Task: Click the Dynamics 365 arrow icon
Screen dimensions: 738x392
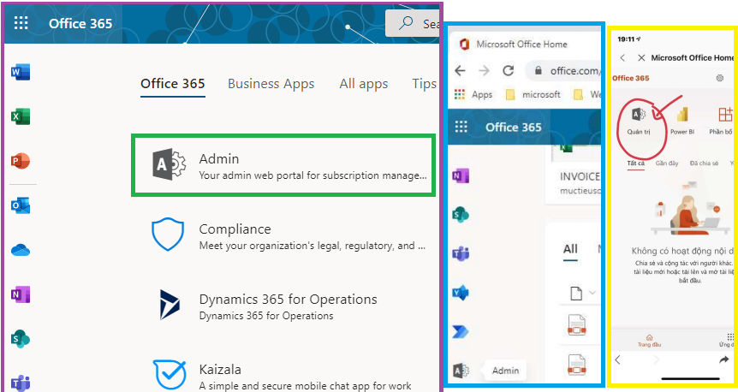Action: click(x=169, y=305)
